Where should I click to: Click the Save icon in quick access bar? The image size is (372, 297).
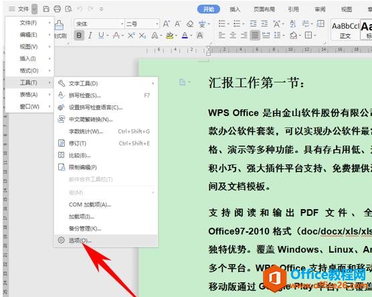46,9
